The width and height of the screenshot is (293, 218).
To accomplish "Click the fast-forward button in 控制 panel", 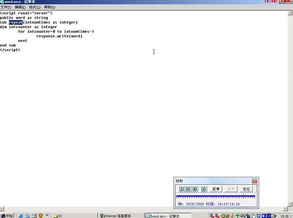I will coord(203,189).
